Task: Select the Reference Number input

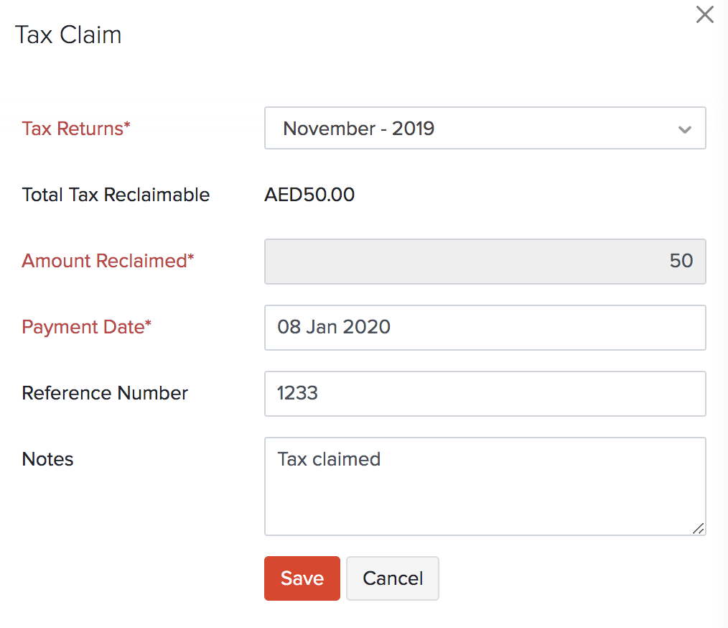Action: [485, 394]
